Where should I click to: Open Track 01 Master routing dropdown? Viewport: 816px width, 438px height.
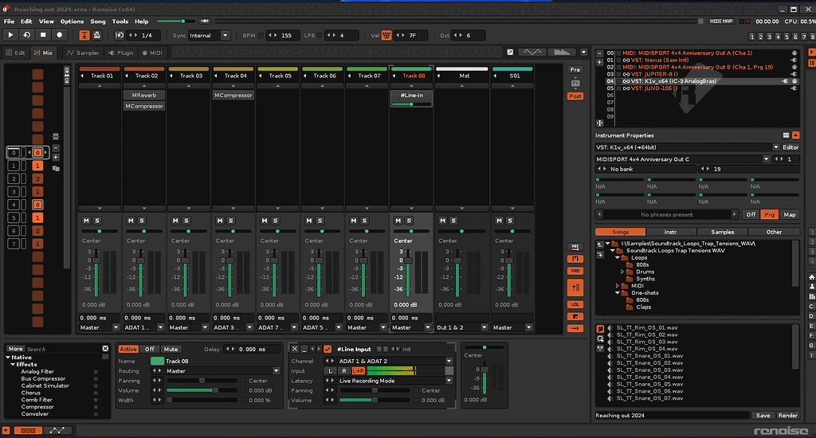(99, 327)
